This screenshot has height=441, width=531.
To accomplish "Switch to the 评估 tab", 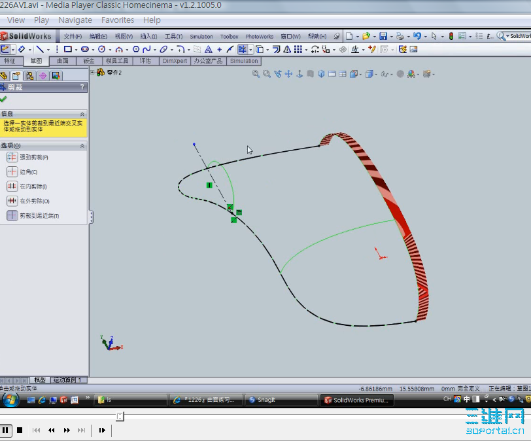I will pyautogui.click(x=145, y=61).
